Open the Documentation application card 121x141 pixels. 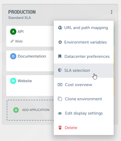(30, 61)
